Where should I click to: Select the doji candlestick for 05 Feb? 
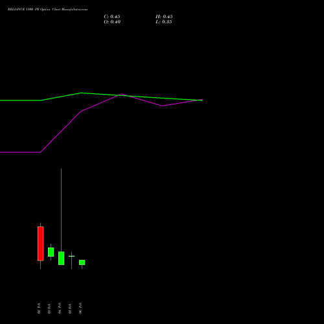pyautogui.click(x=71, y=257)
